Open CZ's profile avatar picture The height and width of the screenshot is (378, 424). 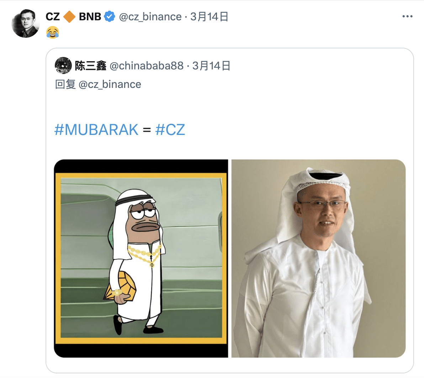(x=26, y=23)
